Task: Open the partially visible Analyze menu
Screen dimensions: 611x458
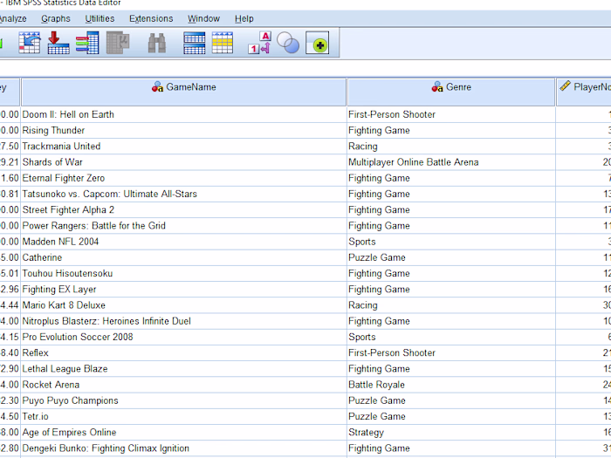Action: [x=13, y=18]
